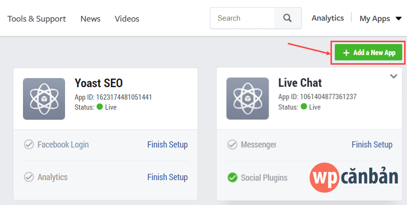Finish Setup for Facebook Login
The height and width of the screenshot is (205, 407).
[x=167, y=145]
